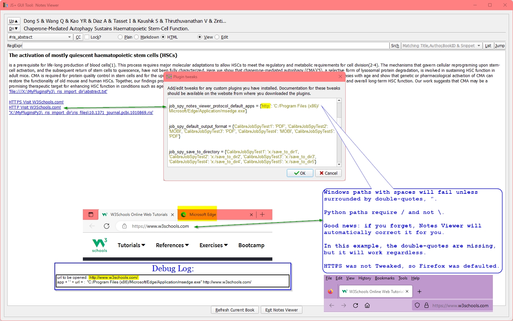Switch to the W3Schools Online Web Tutorials Edge tab
513x321 pixels.
pyautogui.click(x=138, y=215)
